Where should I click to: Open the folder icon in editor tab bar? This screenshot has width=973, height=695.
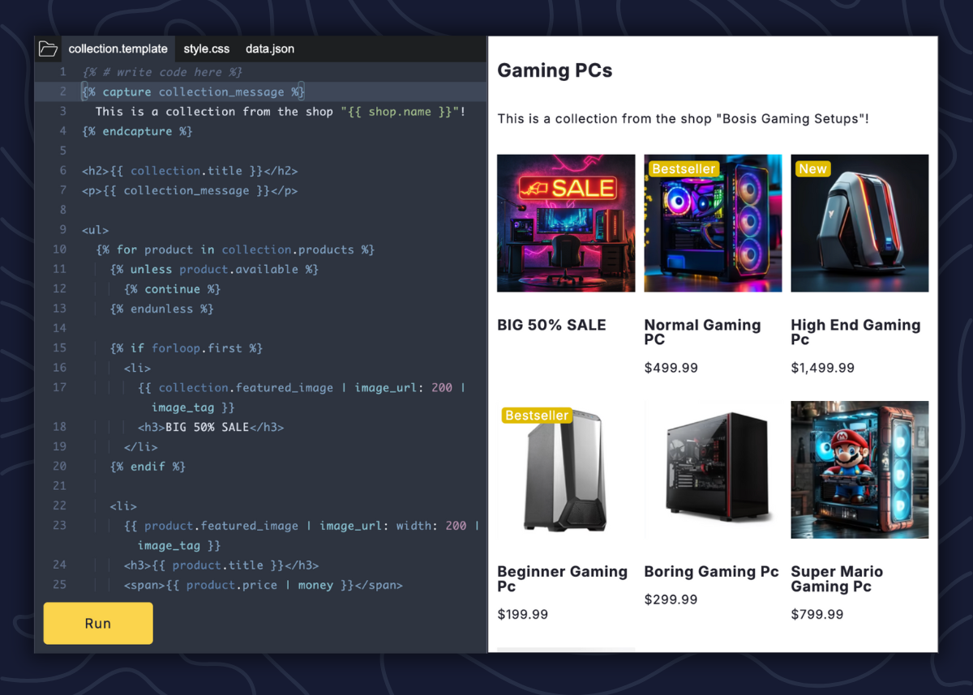49,49
